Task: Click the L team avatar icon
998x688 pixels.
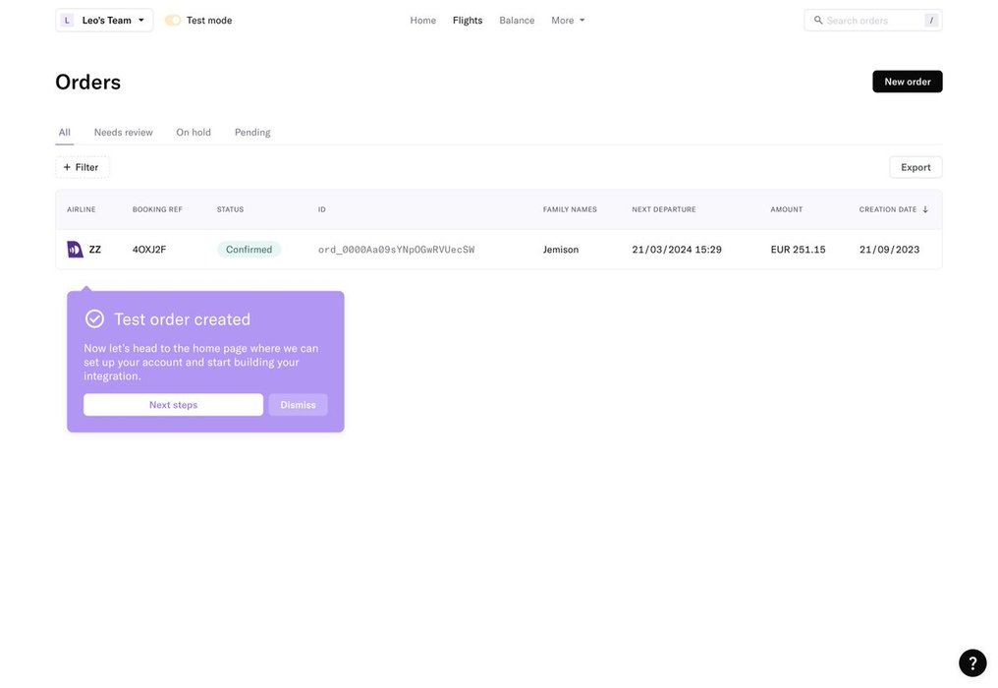Action: pos(68,21)
